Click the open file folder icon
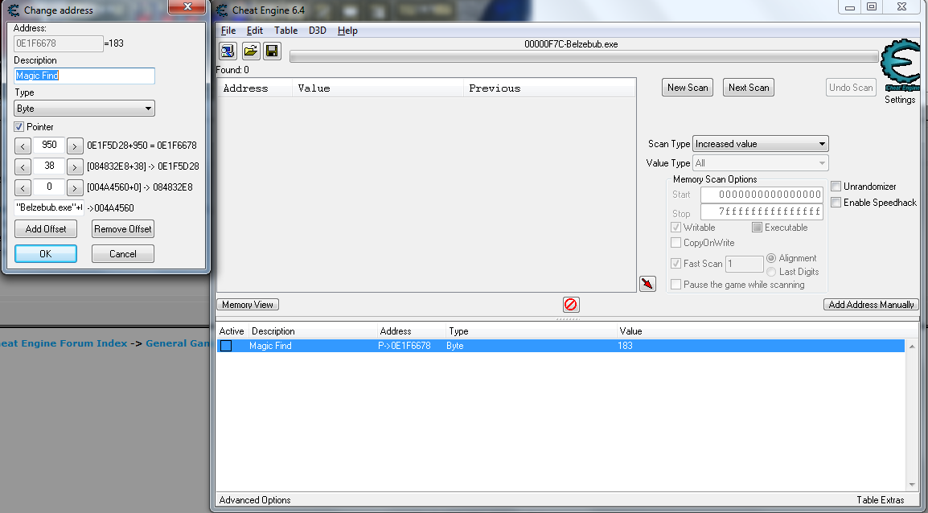The image size is (928, 513). pyautogui.click(x=251, y=51)
